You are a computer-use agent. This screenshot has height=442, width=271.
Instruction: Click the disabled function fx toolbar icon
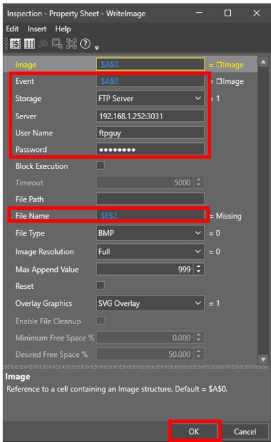click(x=43, y=44)
